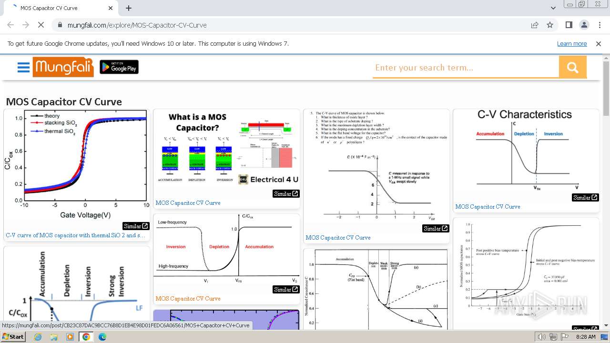
Task: Open the Get it on Google Play badge
Action: tap(119, 67)
